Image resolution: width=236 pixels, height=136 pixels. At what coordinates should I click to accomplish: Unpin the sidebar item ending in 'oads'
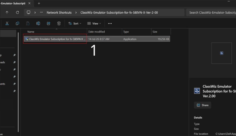pyautogui.click(x=15, y=62)
